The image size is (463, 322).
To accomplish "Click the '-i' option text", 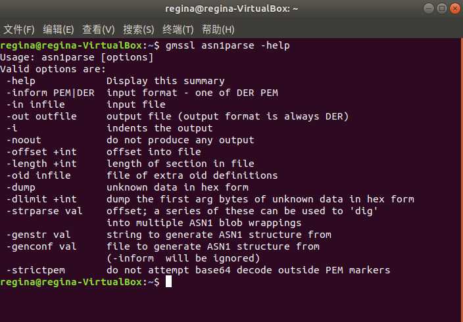I will point(12,128).
